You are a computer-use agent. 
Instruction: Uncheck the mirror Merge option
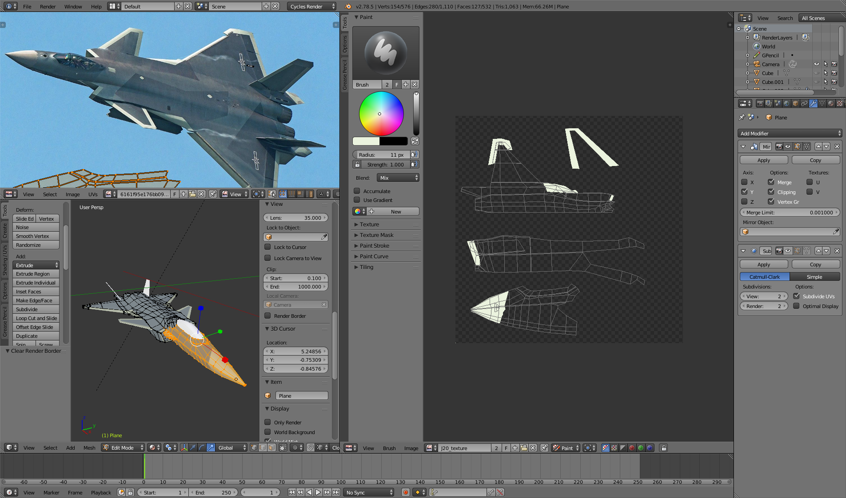click(771, 182)
